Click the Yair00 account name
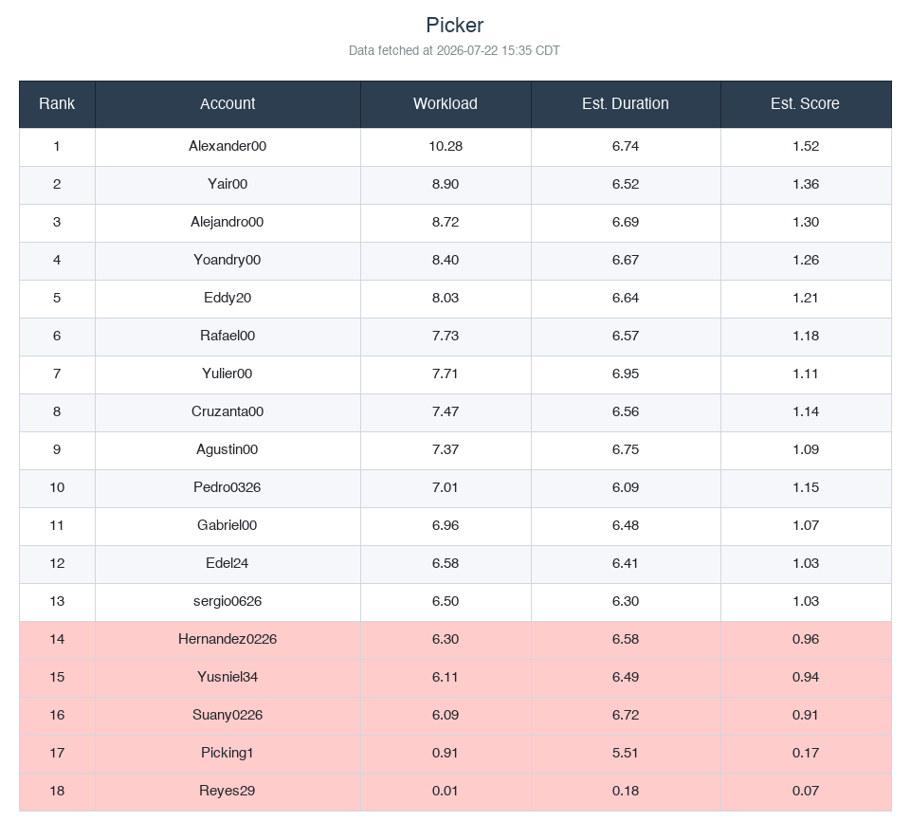910x839 pixels. 227,184
